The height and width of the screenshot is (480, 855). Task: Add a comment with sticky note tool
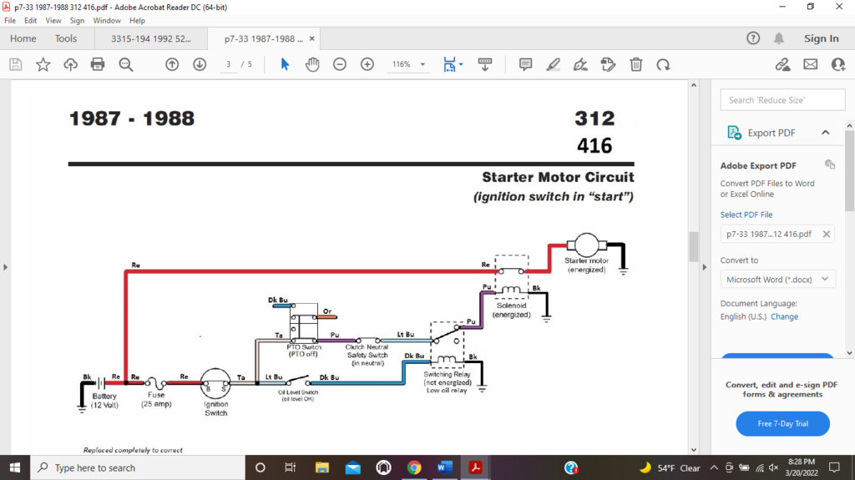pyautogui.click(x=525, y=64)
